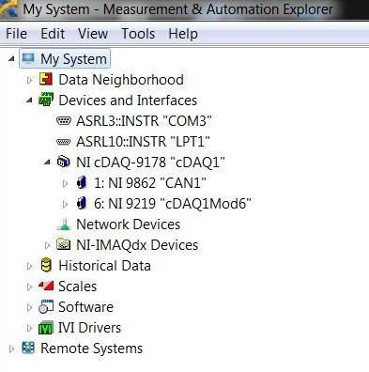Select ASRL10::INSTR "LPT1" text
The height and width of the screenshot is (372, 369).
[x=143, y=142]
